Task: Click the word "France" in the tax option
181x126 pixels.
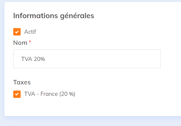Action: (x=49, y=94)
